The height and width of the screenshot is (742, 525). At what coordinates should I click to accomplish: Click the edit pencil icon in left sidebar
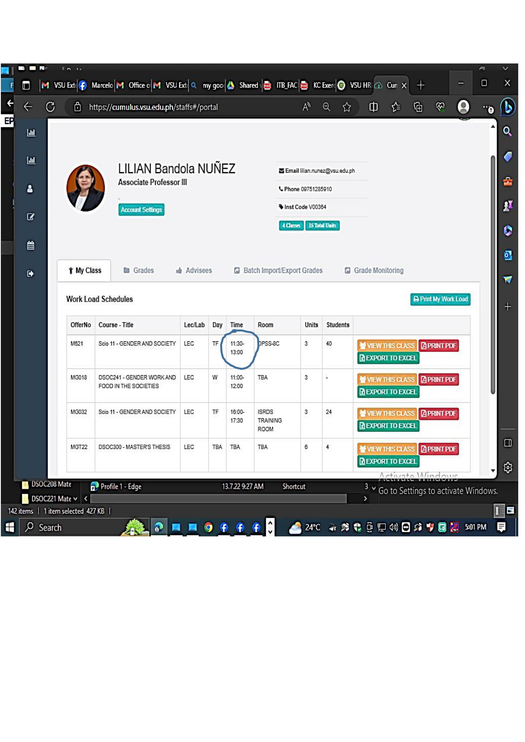tap(30, 217)
